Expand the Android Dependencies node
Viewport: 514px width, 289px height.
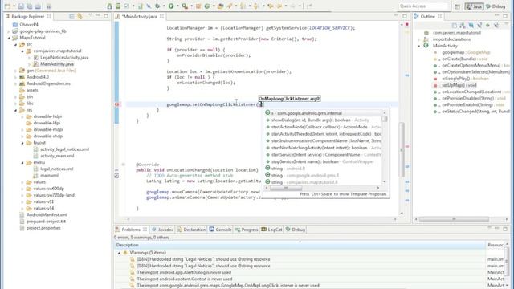click(15, 83)
